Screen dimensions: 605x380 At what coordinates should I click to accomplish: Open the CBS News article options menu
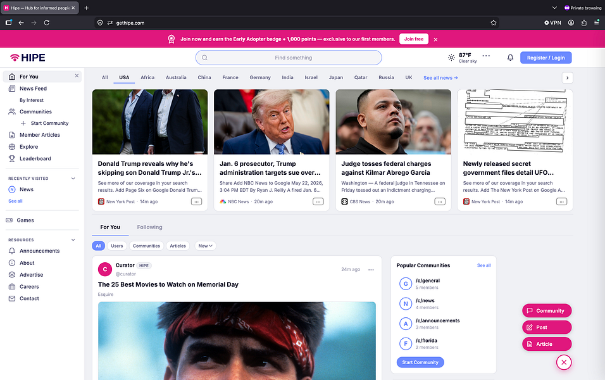tap(440, 201)
